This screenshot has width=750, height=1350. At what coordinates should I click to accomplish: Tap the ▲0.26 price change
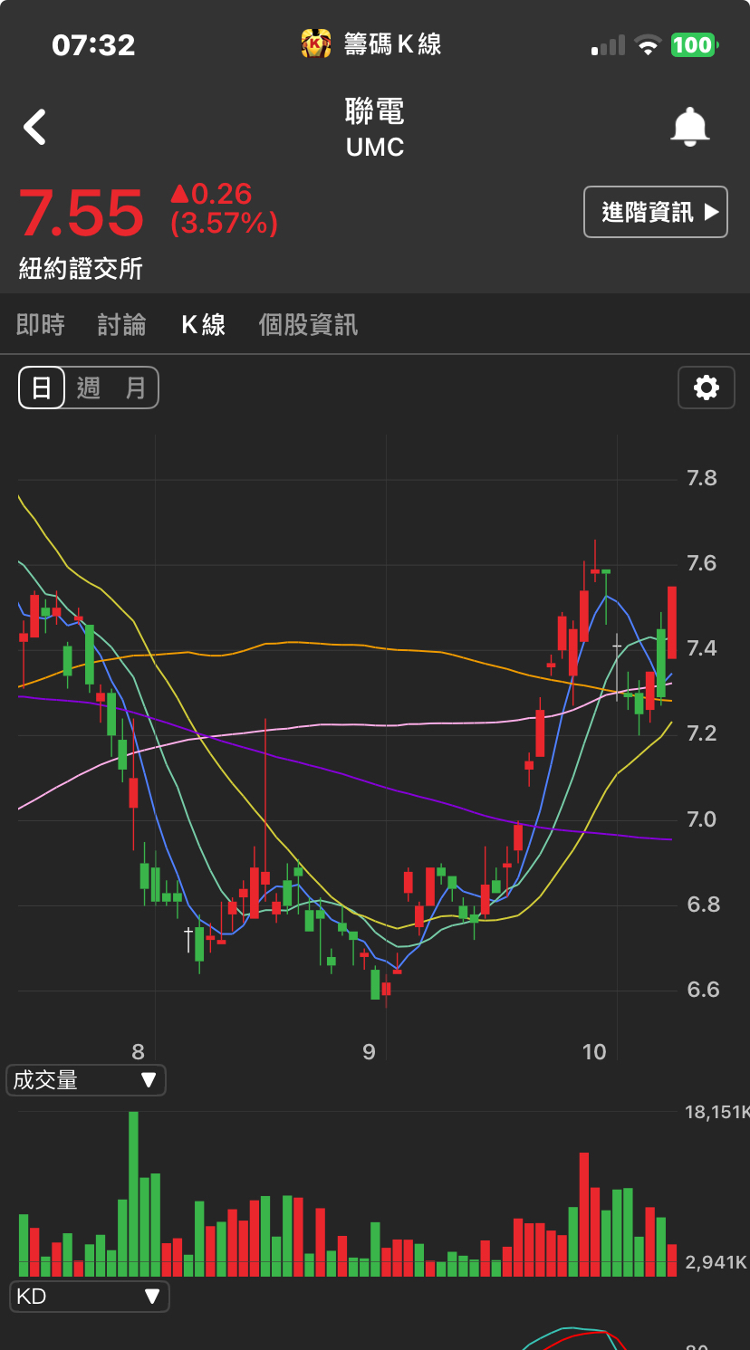pyautogui.click(x=211, y=194)
